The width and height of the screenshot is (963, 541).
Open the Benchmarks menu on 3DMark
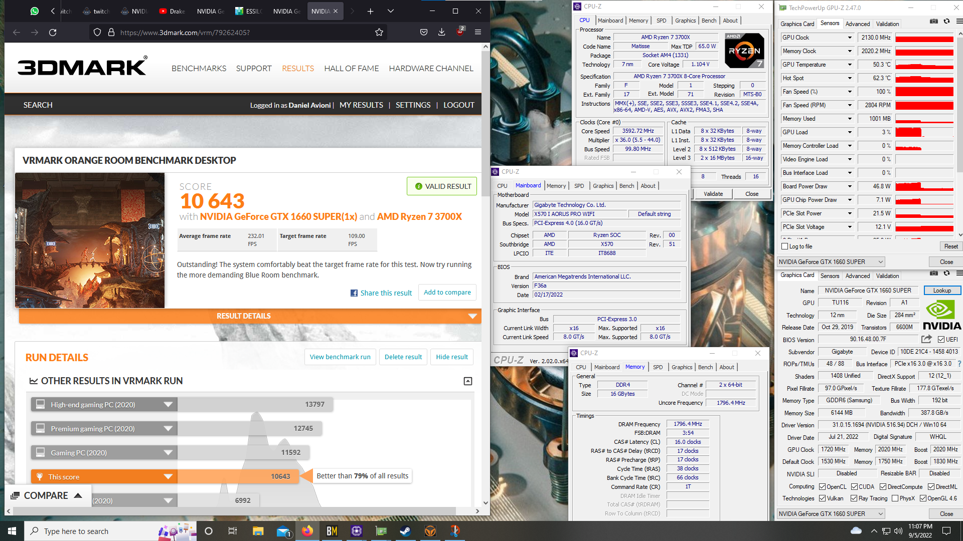[199, 68]
